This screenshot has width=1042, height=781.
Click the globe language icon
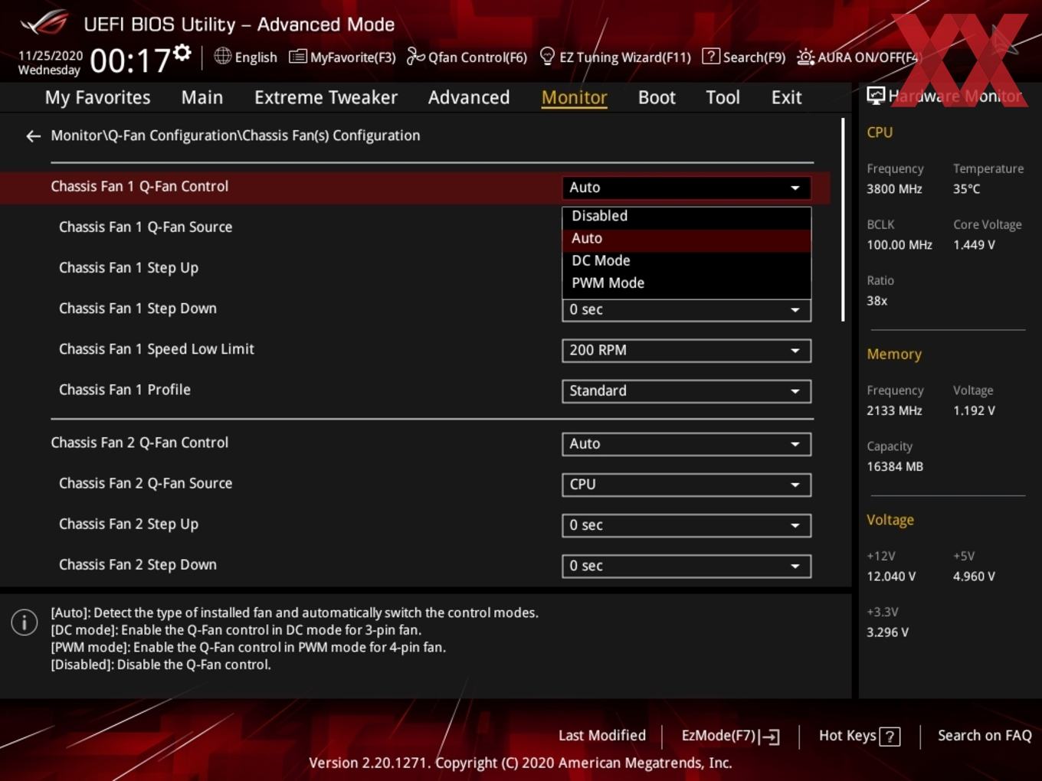click(222, 56)
